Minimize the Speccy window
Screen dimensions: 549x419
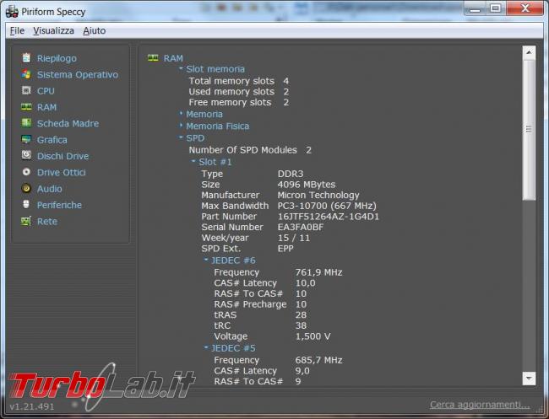coord(475,8)
